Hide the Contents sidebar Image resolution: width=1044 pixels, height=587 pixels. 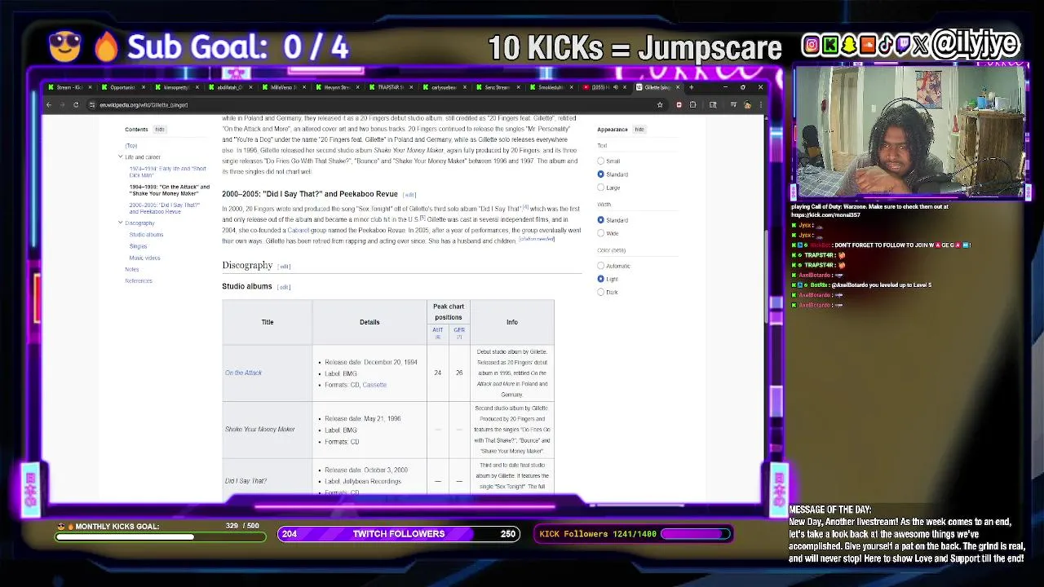(160, 130)
